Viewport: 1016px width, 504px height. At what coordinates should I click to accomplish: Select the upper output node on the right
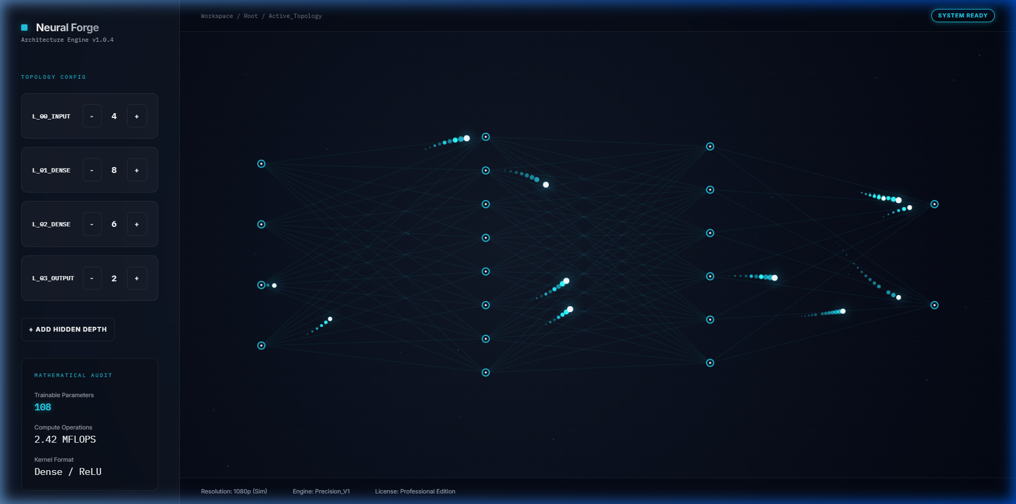tap(934, 204)
